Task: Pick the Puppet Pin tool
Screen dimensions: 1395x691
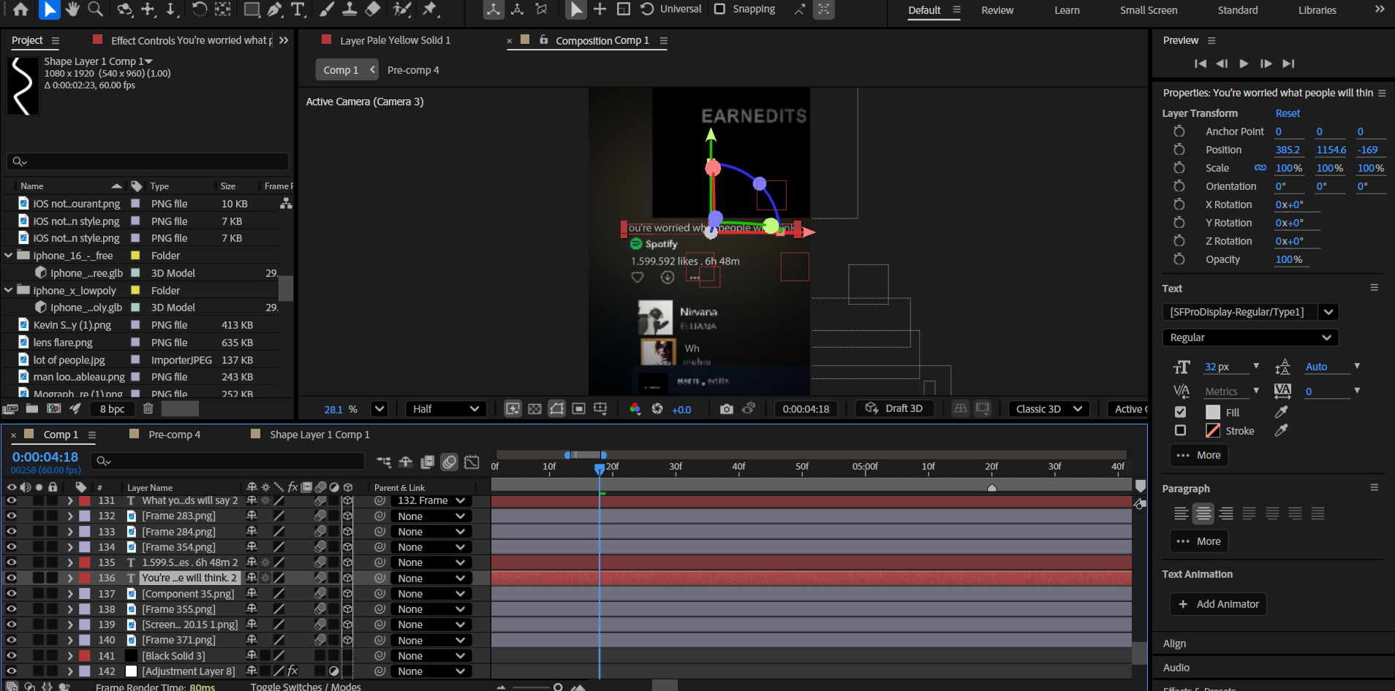Action: pyautogui.click(x=430, y=9)
